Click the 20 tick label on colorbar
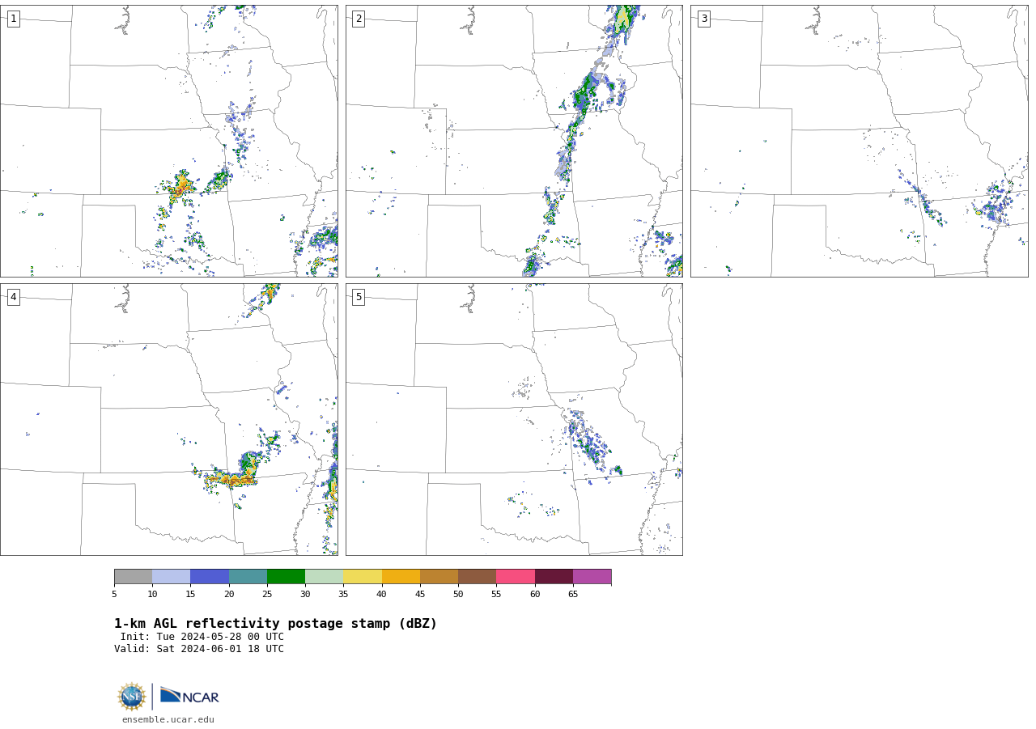 click(x=229, y=595)
